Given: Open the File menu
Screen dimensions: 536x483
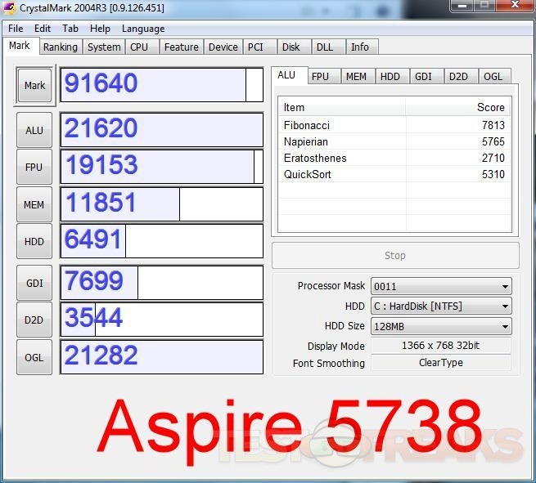Looking at the screenshot, I should tap(16, 29).
